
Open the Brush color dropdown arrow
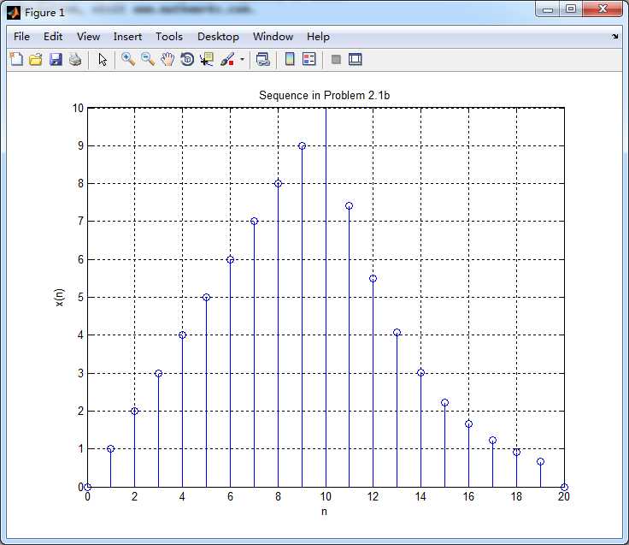(x=243, y=59)
